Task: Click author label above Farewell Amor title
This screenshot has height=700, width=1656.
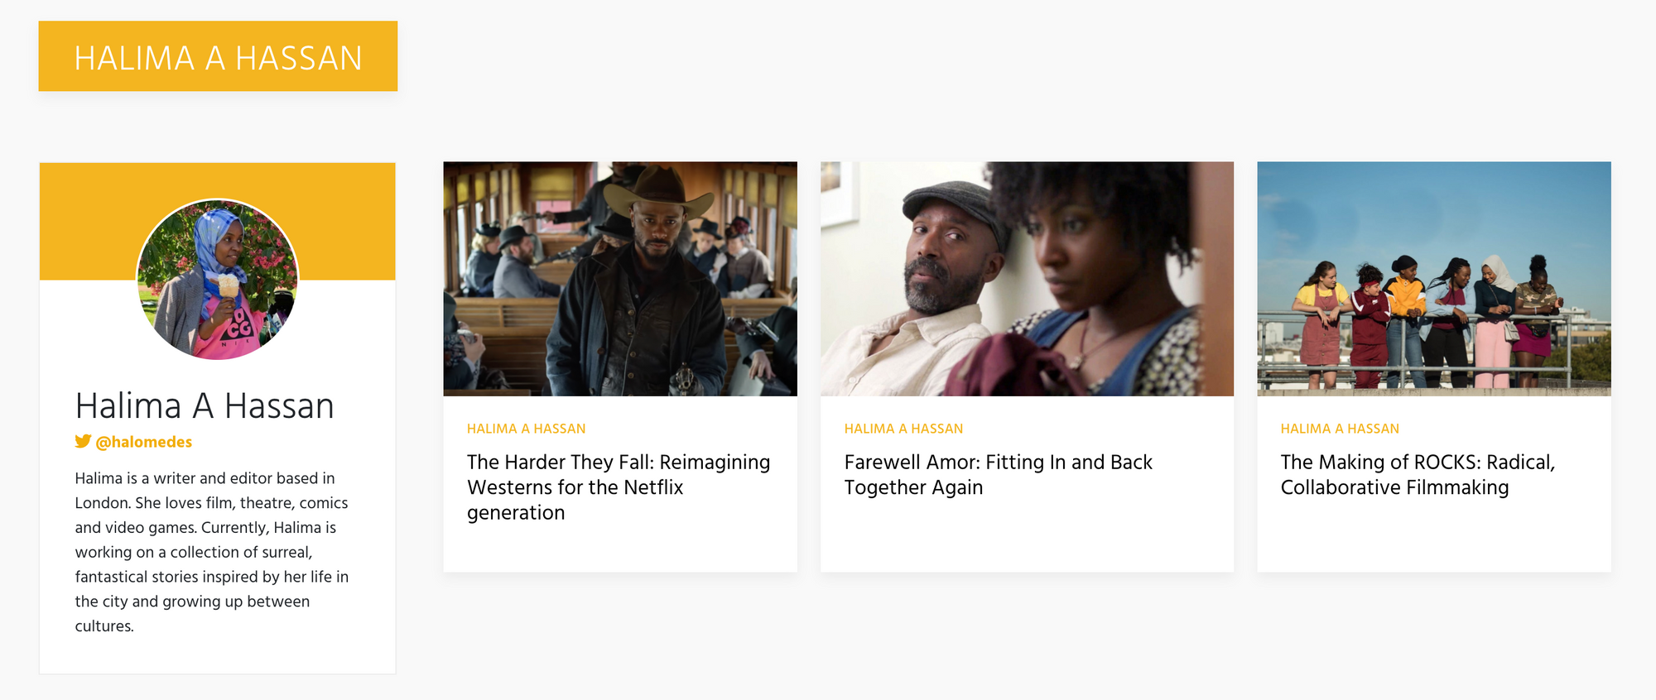Action: (903, 429)
